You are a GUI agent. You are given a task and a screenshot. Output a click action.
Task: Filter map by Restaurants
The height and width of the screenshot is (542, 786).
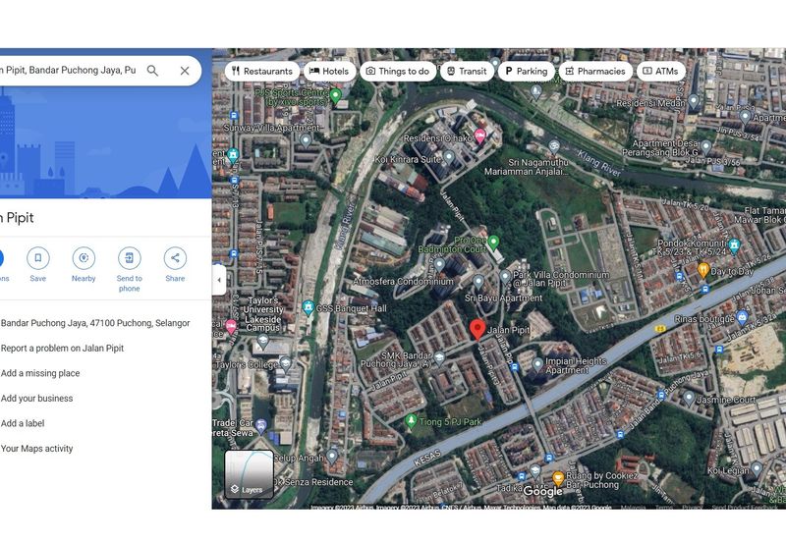(260, 71)
